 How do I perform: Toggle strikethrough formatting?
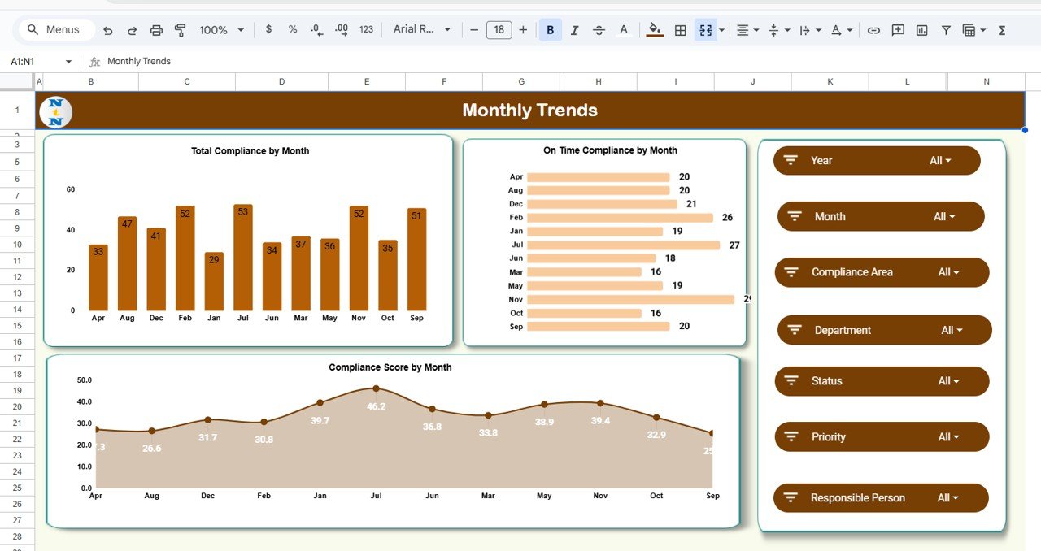(599, 29)
